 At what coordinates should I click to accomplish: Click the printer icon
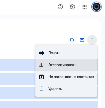(x=41, y=53)
